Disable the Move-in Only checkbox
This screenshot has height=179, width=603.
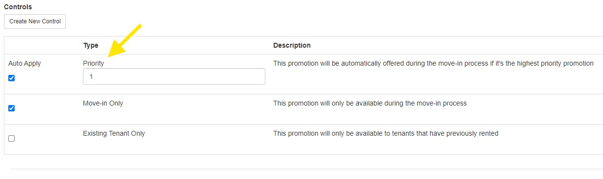point(12,108)
